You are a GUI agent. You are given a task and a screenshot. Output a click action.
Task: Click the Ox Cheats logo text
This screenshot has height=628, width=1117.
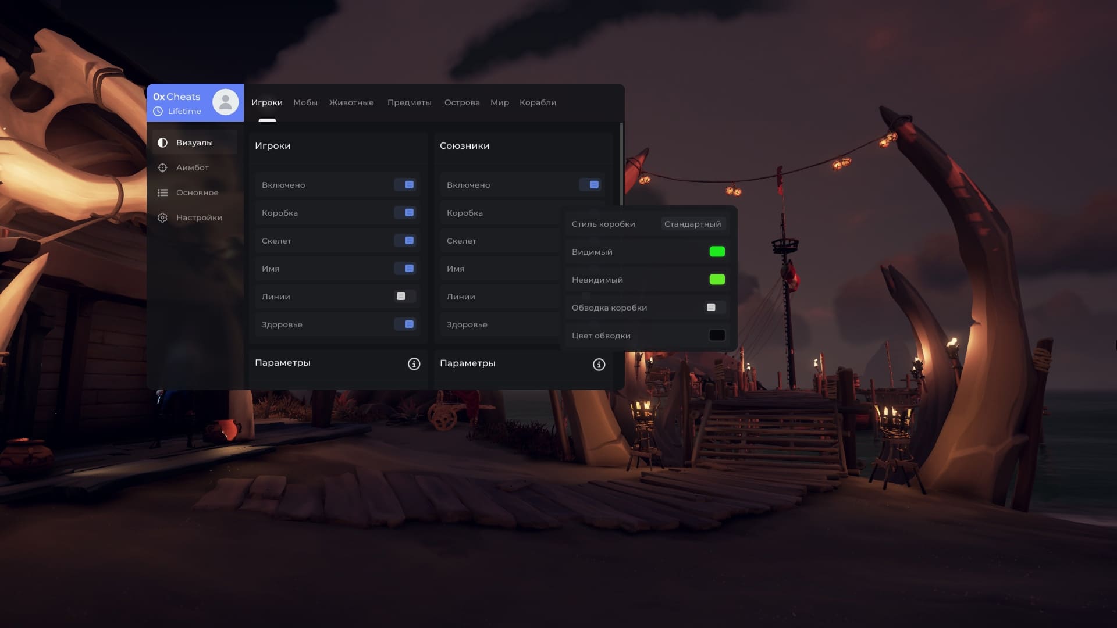pos(176,97)
